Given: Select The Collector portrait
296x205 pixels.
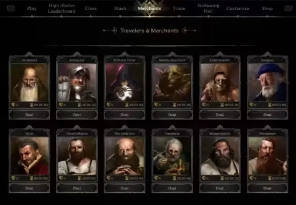Looking at the screenshot, I should [125, 156].
